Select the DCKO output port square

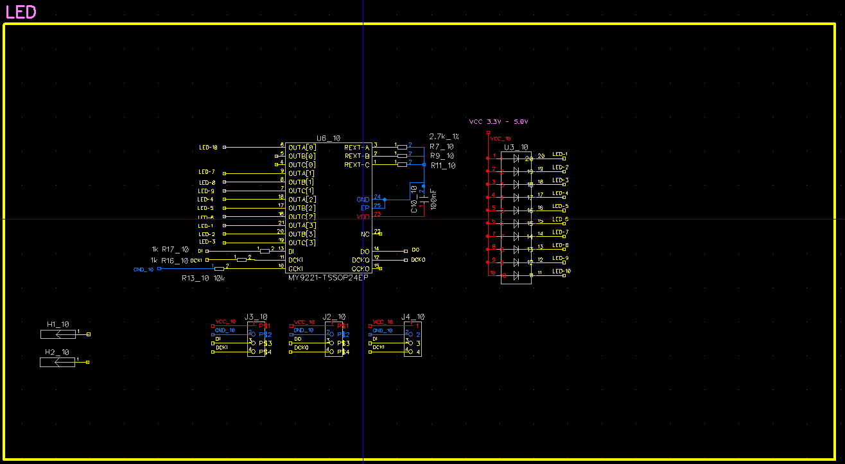(x=406, y=260)
